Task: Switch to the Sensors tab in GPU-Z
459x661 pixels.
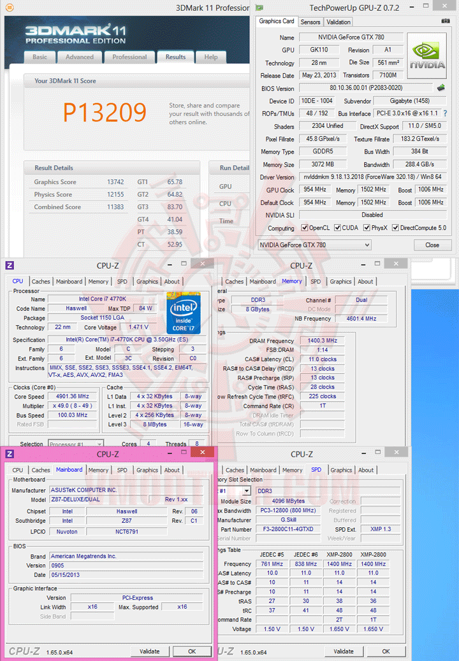Action: click(310, 22)
